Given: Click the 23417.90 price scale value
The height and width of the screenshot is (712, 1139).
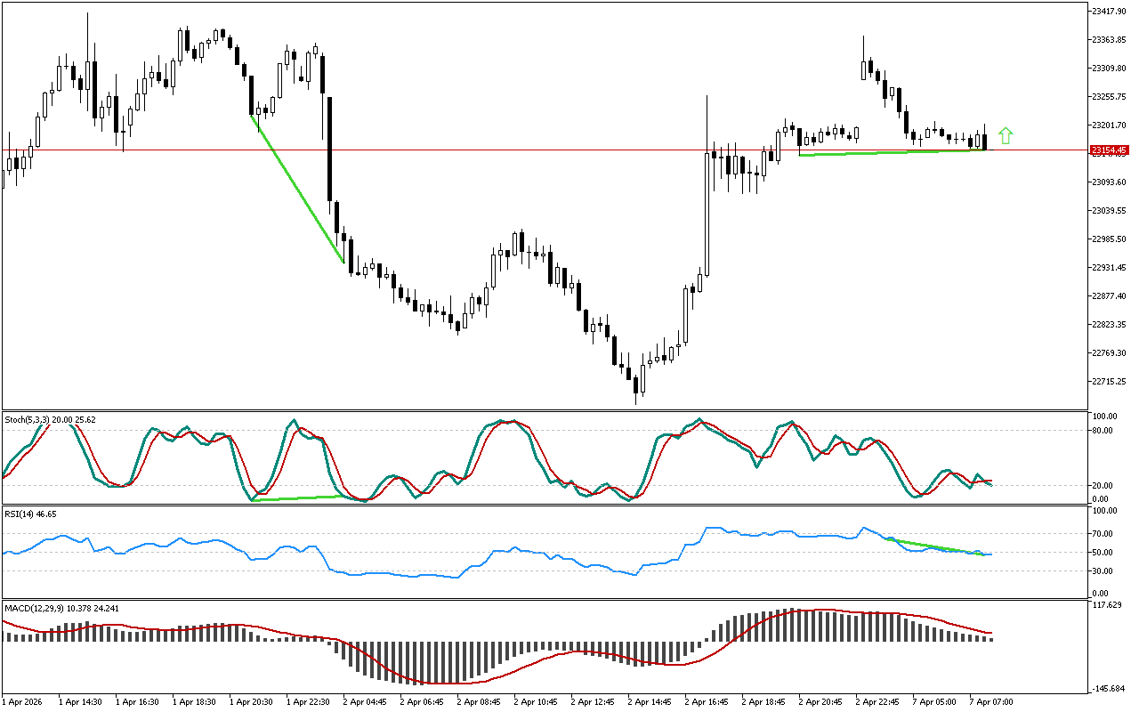Looking at the screenshot, I should coord(1109,12).
